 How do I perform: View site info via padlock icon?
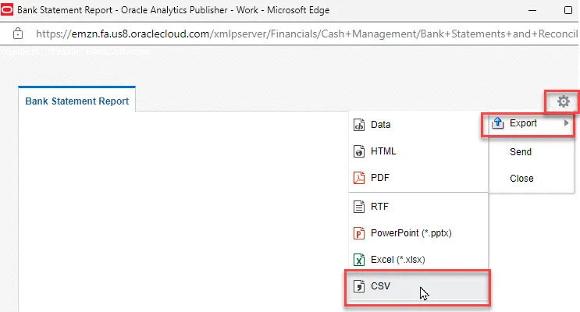18,34
